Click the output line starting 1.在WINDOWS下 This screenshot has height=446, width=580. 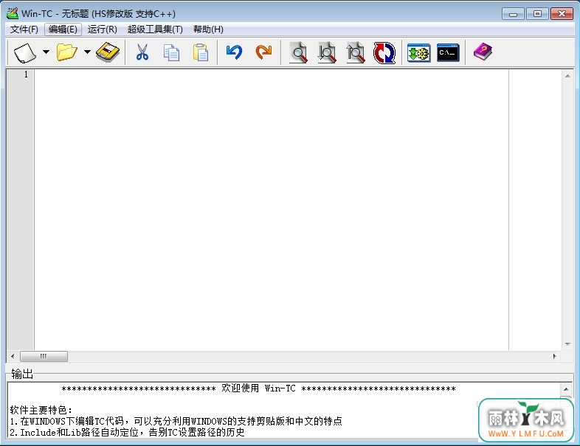click(176, 421)
